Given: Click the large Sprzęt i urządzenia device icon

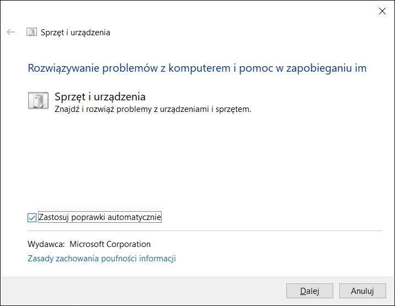Looking at the screenshot, I should pyautogui.click(x=38, y=101).
